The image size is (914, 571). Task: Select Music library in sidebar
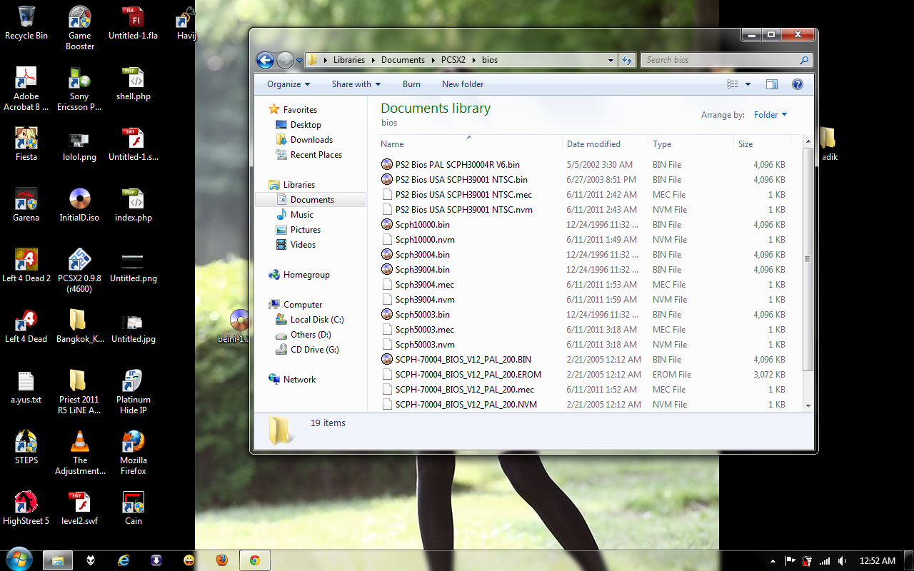301,215
